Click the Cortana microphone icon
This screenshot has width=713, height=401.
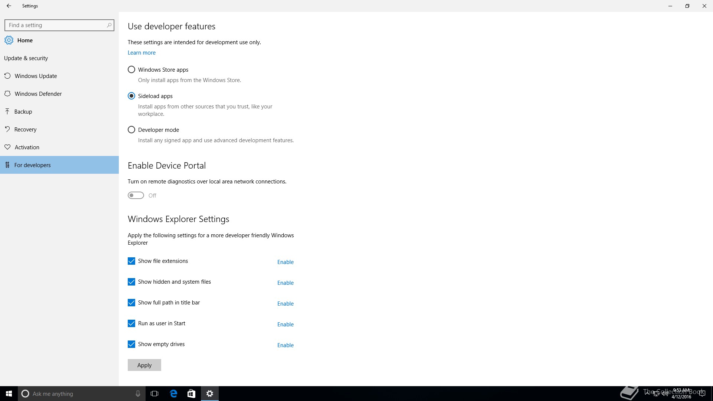coord(138,394)
